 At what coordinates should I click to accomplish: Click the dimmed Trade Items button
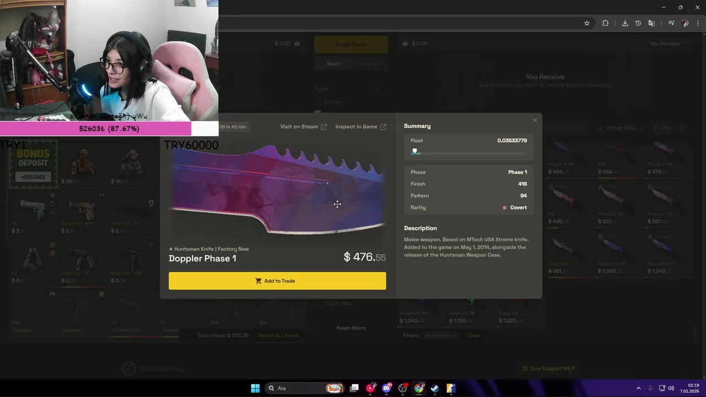click(x=351, y=45)
